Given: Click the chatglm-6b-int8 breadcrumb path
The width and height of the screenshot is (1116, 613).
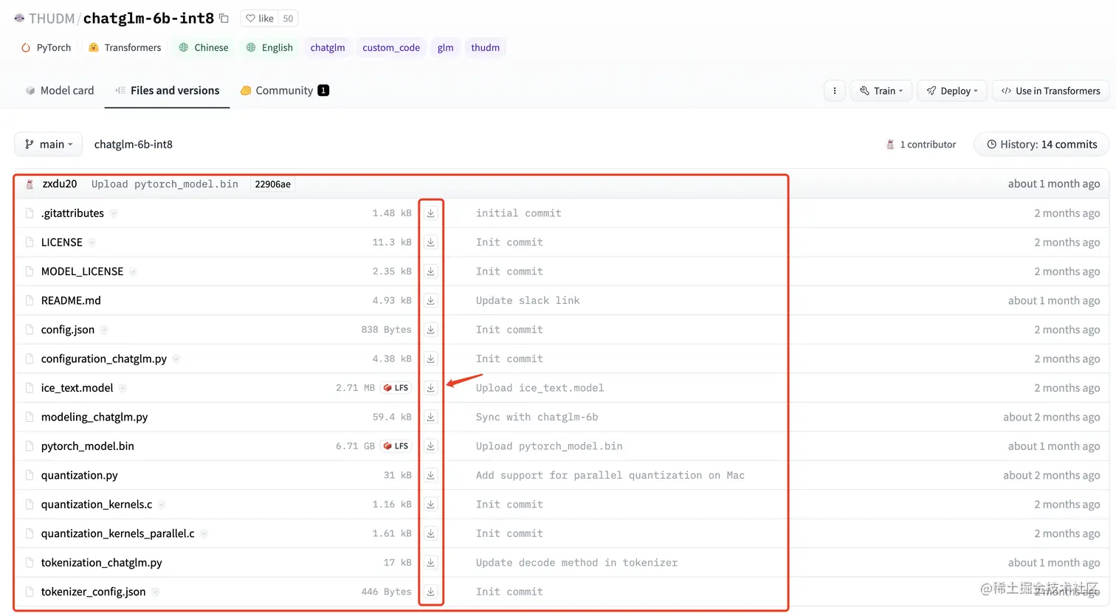Looking at the screenshot, I should [x=134, y=145].
